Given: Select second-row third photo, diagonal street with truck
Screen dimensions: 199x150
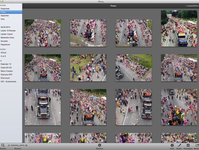Looking at the screenshot, I should [134, 68].
